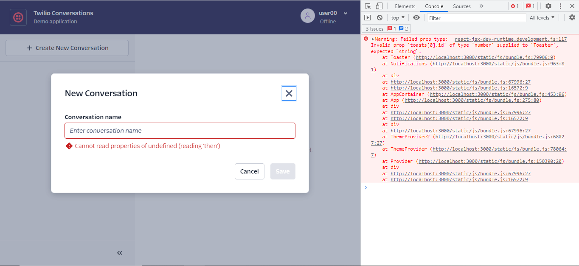Open the DevTools settings gear
Screen dimensions: 579x266
[x=548, y=6]
